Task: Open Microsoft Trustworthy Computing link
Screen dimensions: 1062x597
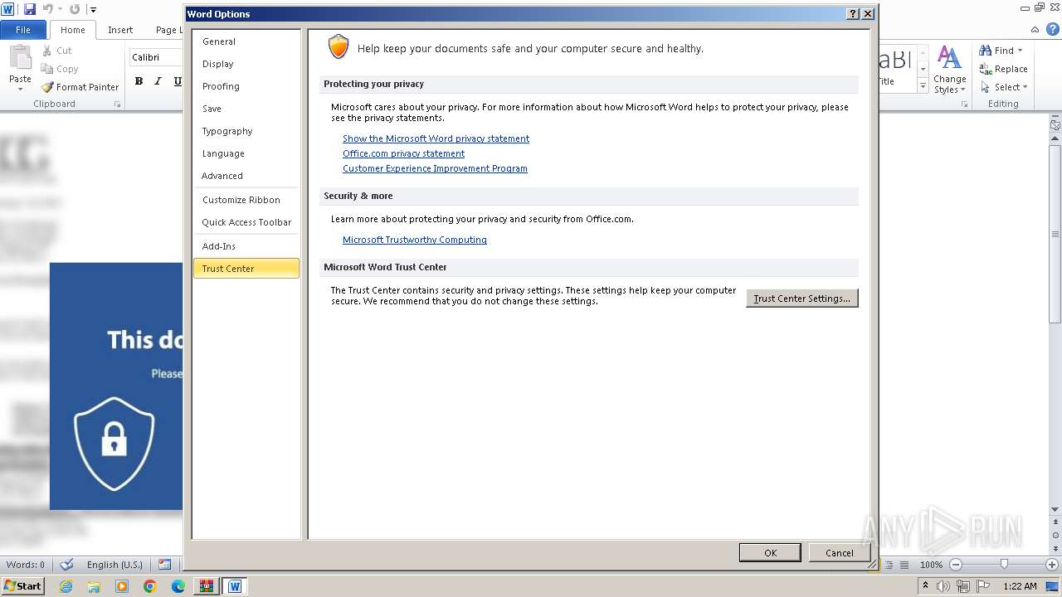Action: click(414, 240)
